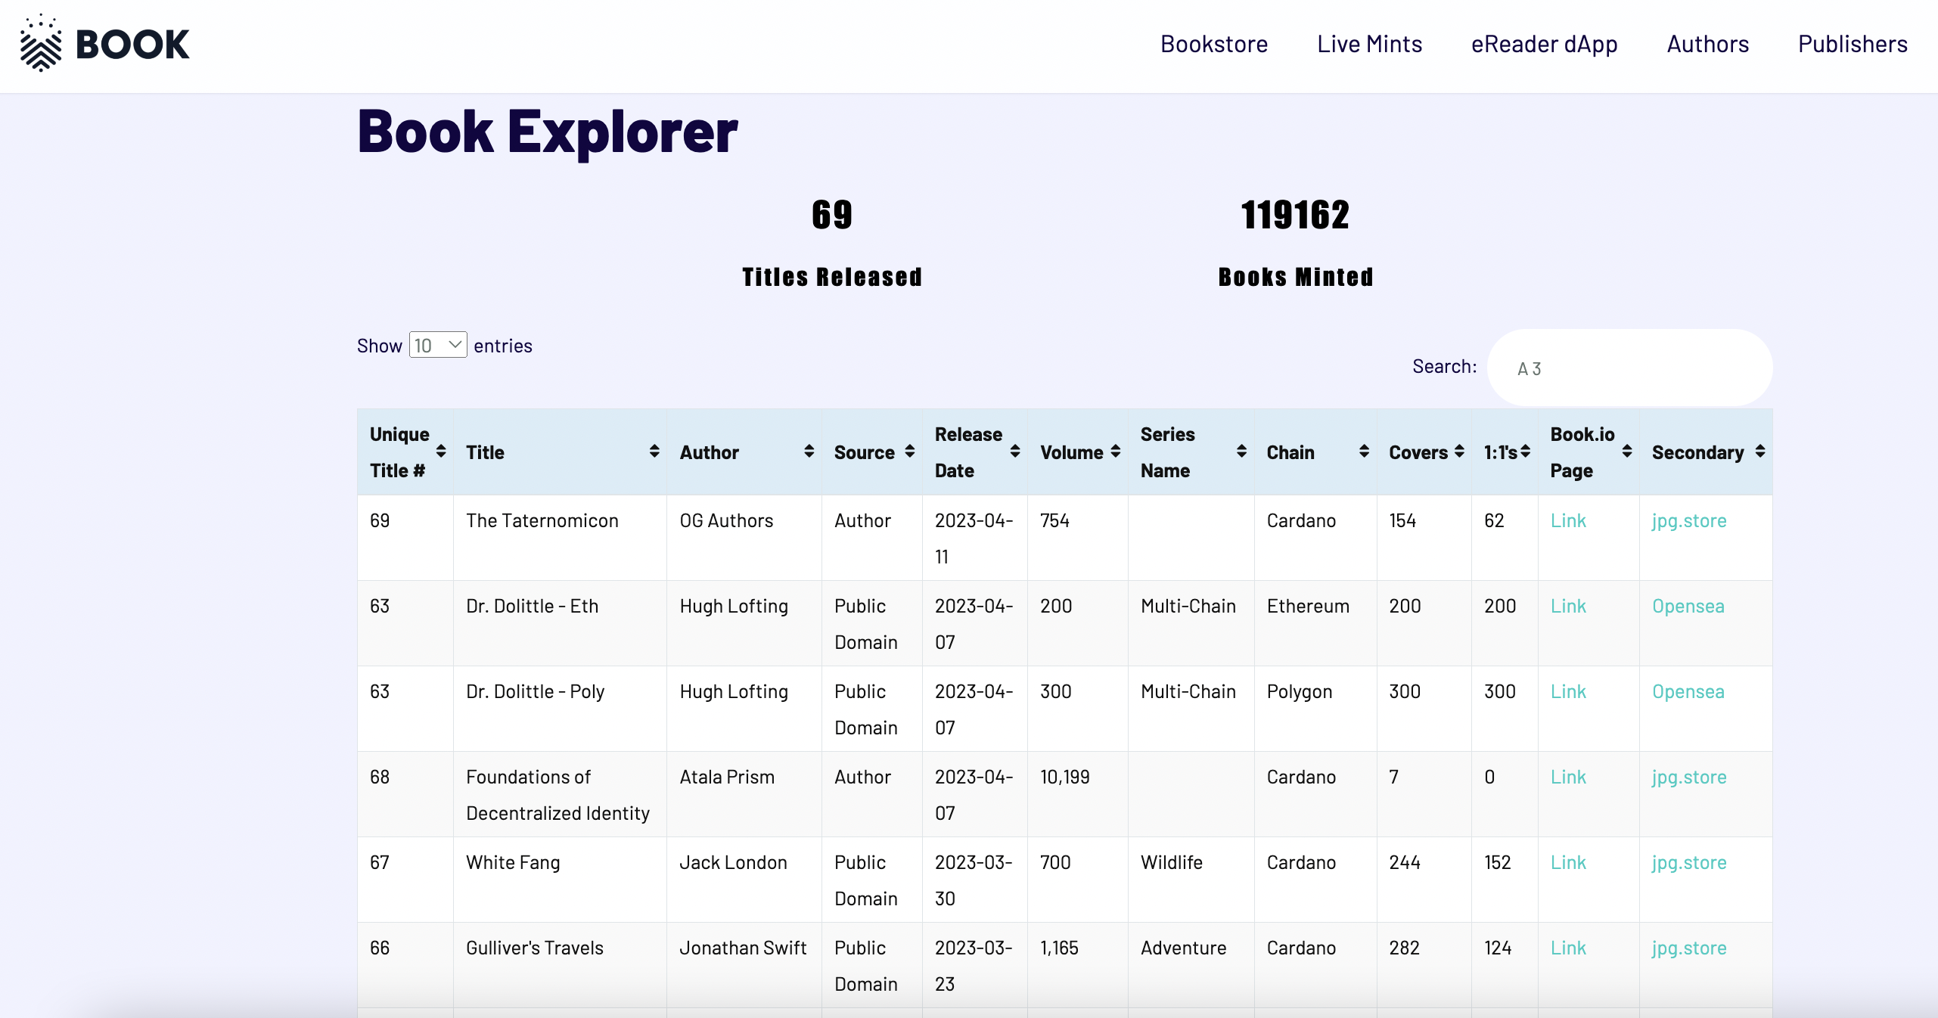1938x1018 pixels.
Task: Sort by Unique Title # arrows
Action: point(441,452)
